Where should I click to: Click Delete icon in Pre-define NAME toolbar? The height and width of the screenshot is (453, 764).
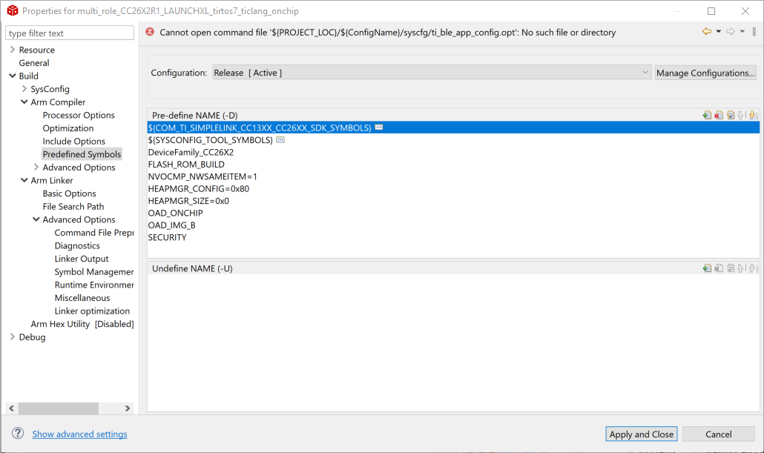(x=719, y=115)
